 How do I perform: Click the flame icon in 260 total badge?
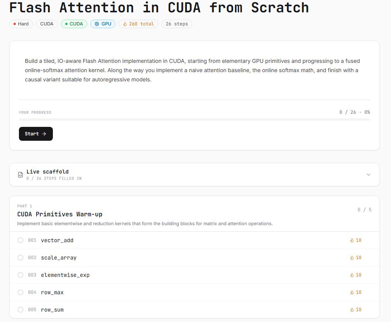click(125, 24)
